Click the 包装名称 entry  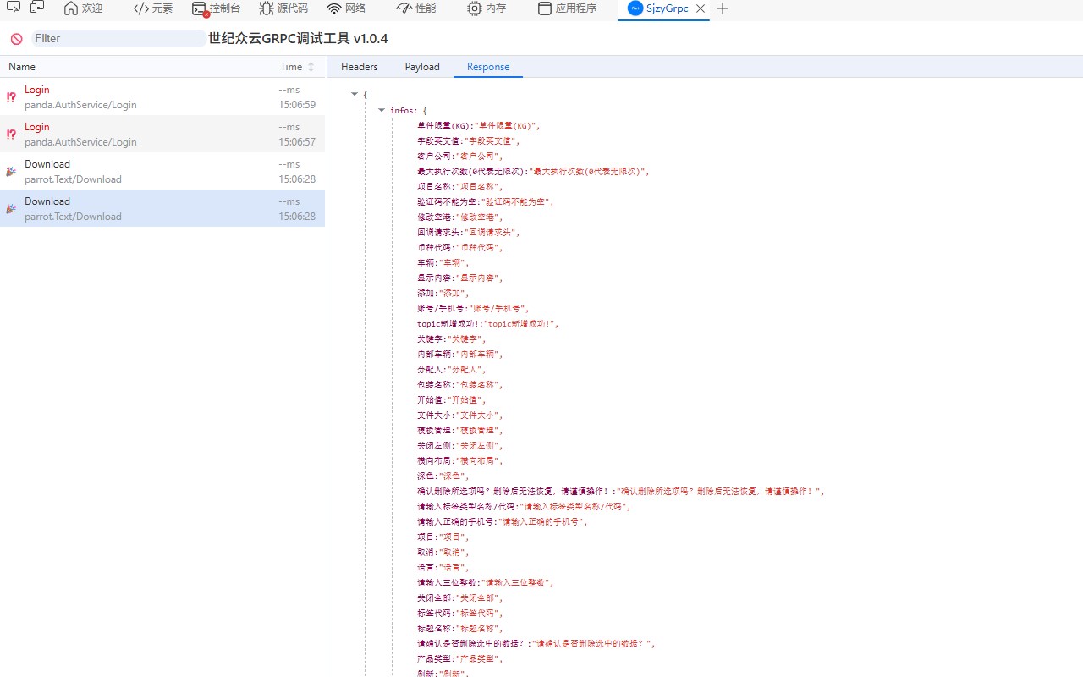tap(459, 385)
